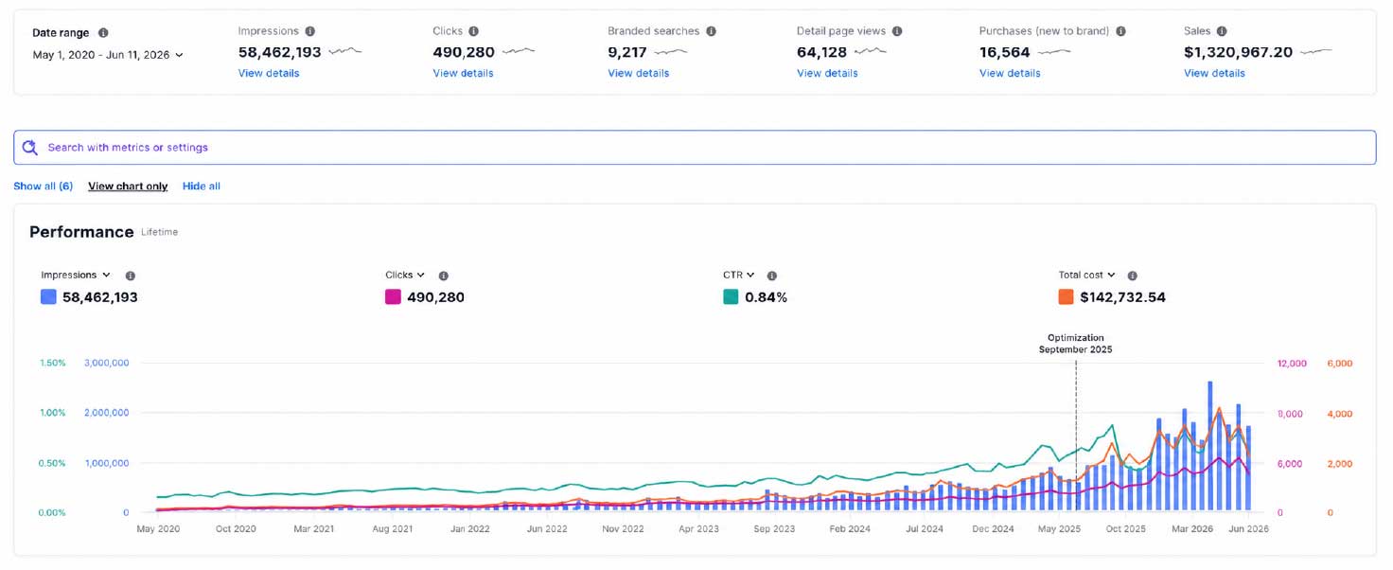Open View details under Branded searches
Viewport: 1393px width, 570px height.
638,73
